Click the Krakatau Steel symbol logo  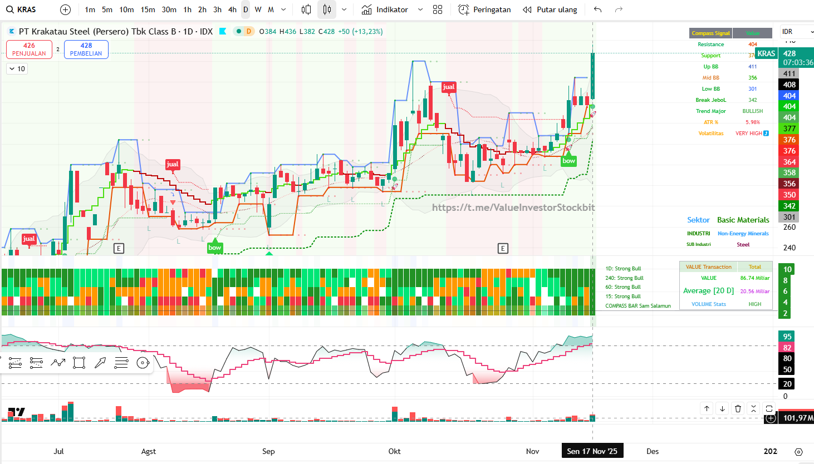[11, 31]
